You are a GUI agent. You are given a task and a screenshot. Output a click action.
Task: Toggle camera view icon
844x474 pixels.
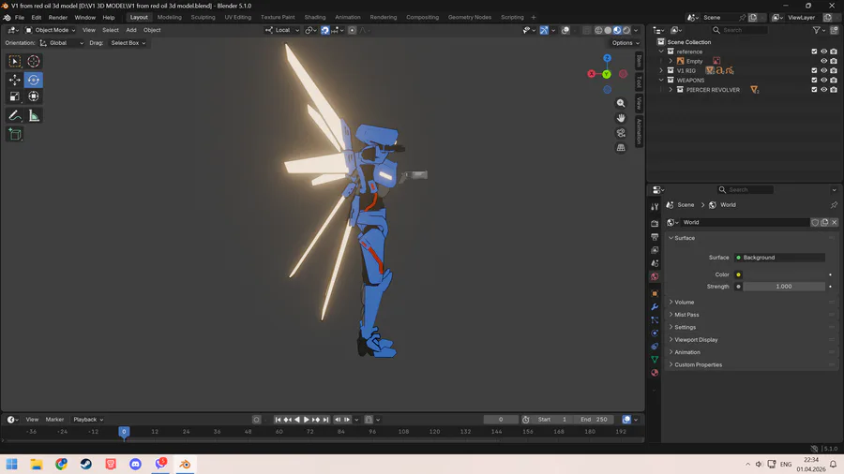(621, 133)
